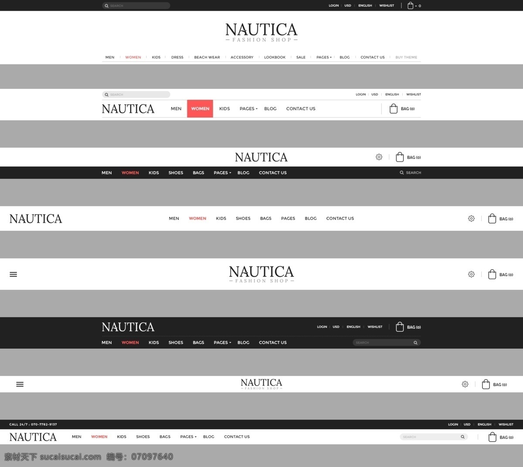The width and height of the screenshot is (523, 467).
Task: Click the magnifier inside the all-dark header's search field
Action: click(415, 343)
